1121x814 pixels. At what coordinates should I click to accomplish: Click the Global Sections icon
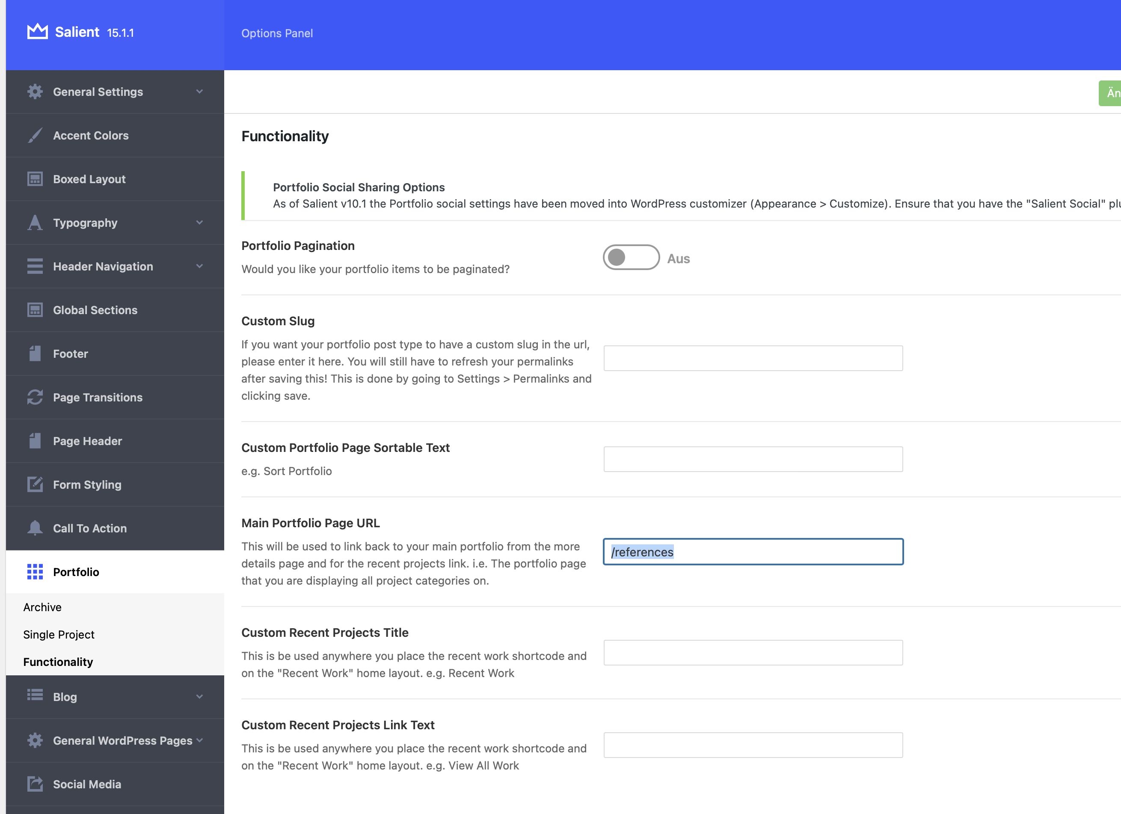click(x=35, y=309)
